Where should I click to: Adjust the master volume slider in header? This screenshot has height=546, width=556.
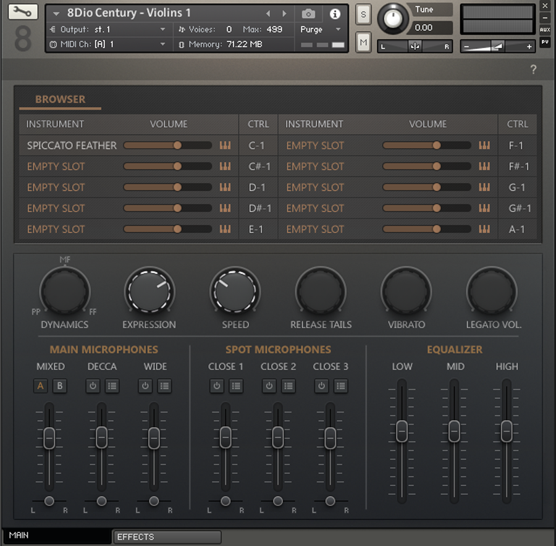coord(497,46)
